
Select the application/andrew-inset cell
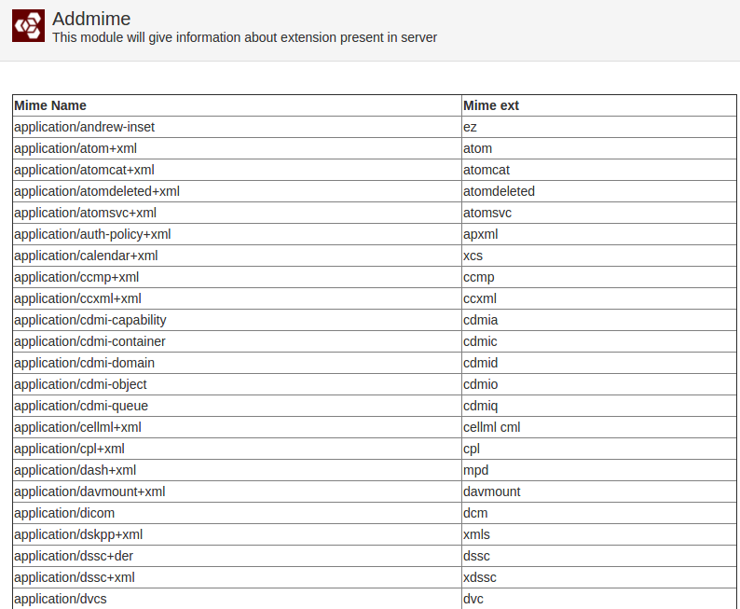237,127
